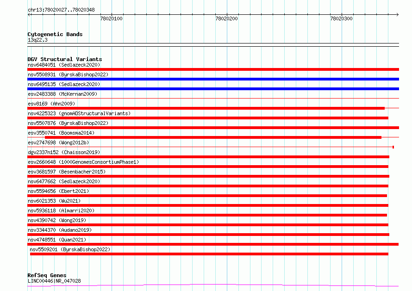Click the small red end marker of esv2747698
Image resolution: width=412 pixels, height=291 pixels.
pos(393,147)
